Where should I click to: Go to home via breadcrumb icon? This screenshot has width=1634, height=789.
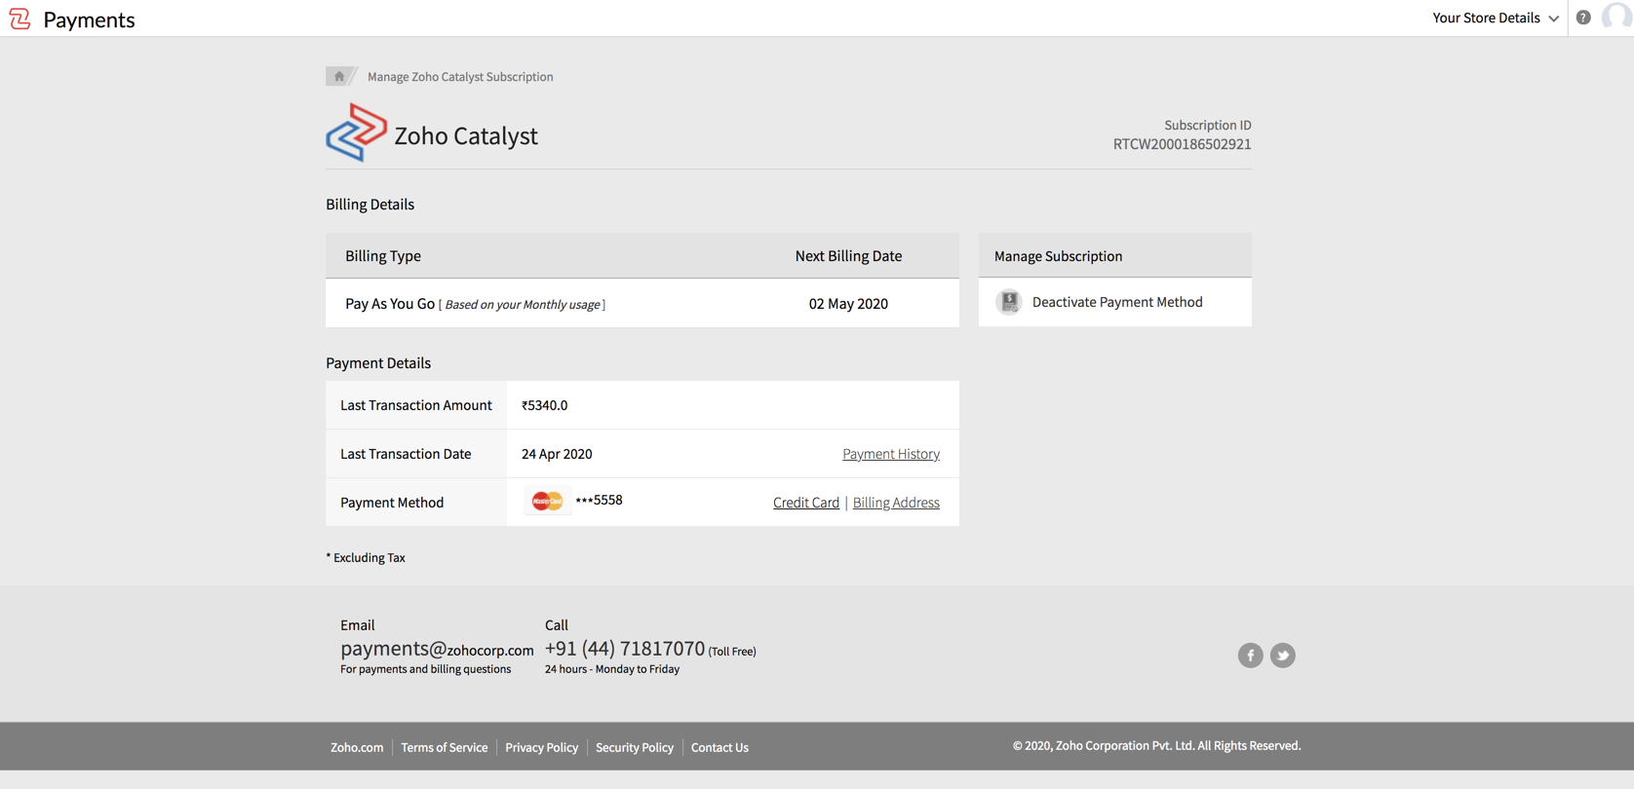(x=338, y=76)
